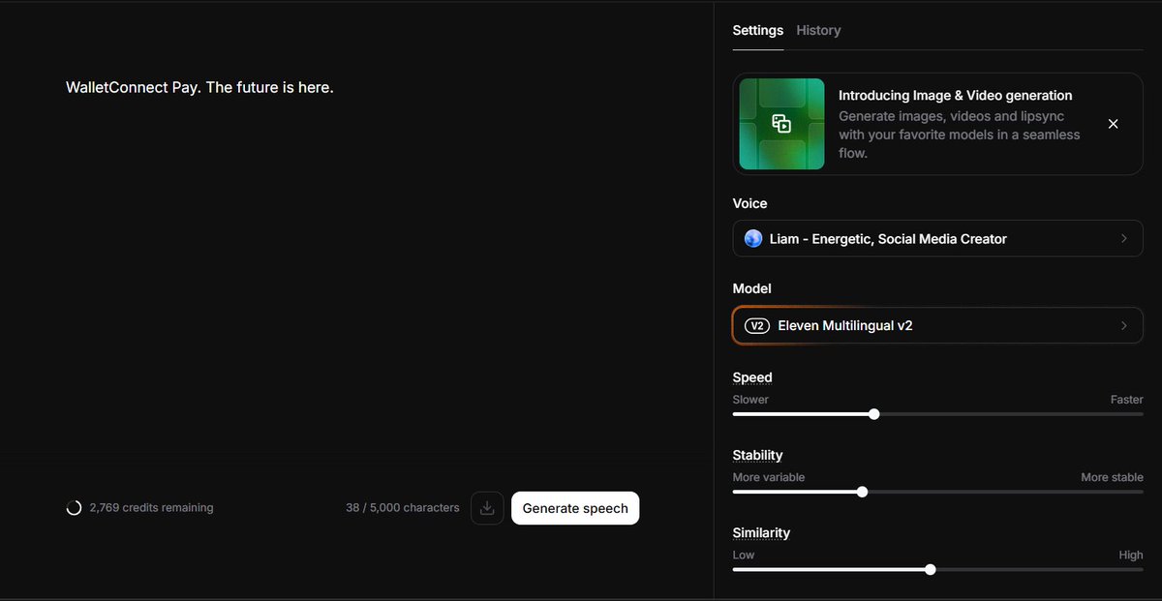Click the chevron arrow in Model row
The image size is (1162, 601).
[x=1124, y=326]
